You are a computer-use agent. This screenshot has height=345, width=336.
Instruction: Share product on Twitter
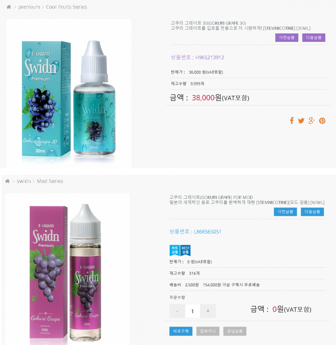301,121
